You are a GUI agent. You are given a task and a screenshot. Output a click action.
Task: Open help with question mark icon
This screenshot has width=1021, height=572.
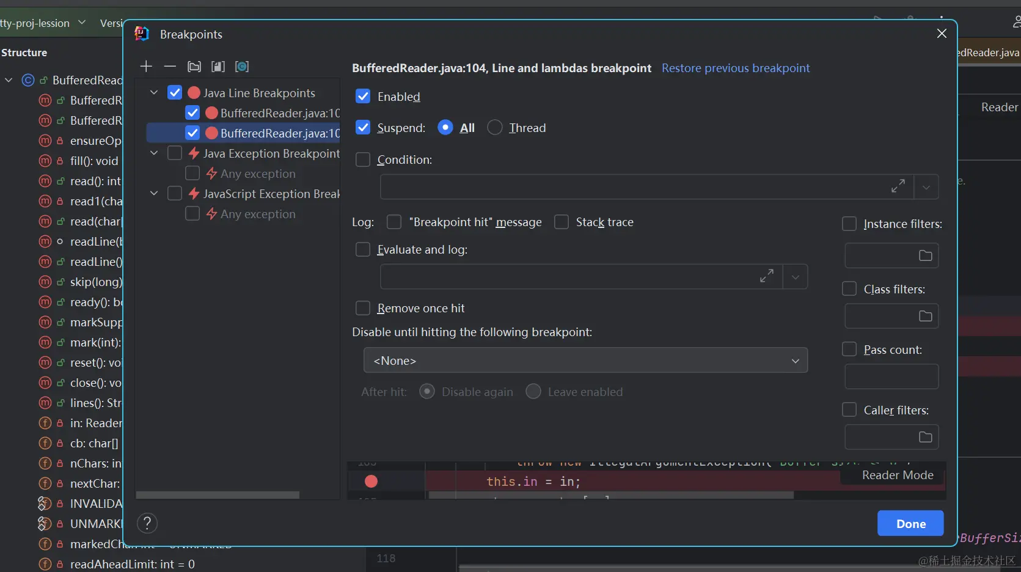point(147,523)
